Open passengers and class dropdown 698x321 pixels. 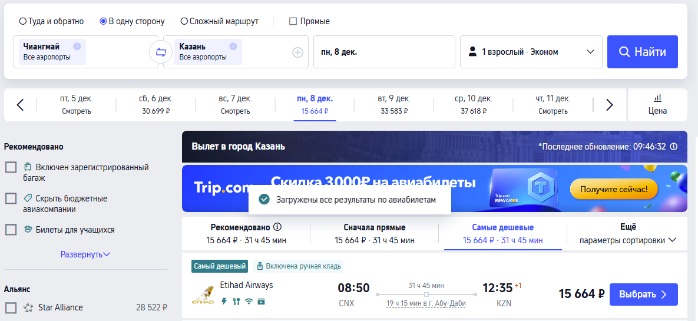tap(531, 52)
